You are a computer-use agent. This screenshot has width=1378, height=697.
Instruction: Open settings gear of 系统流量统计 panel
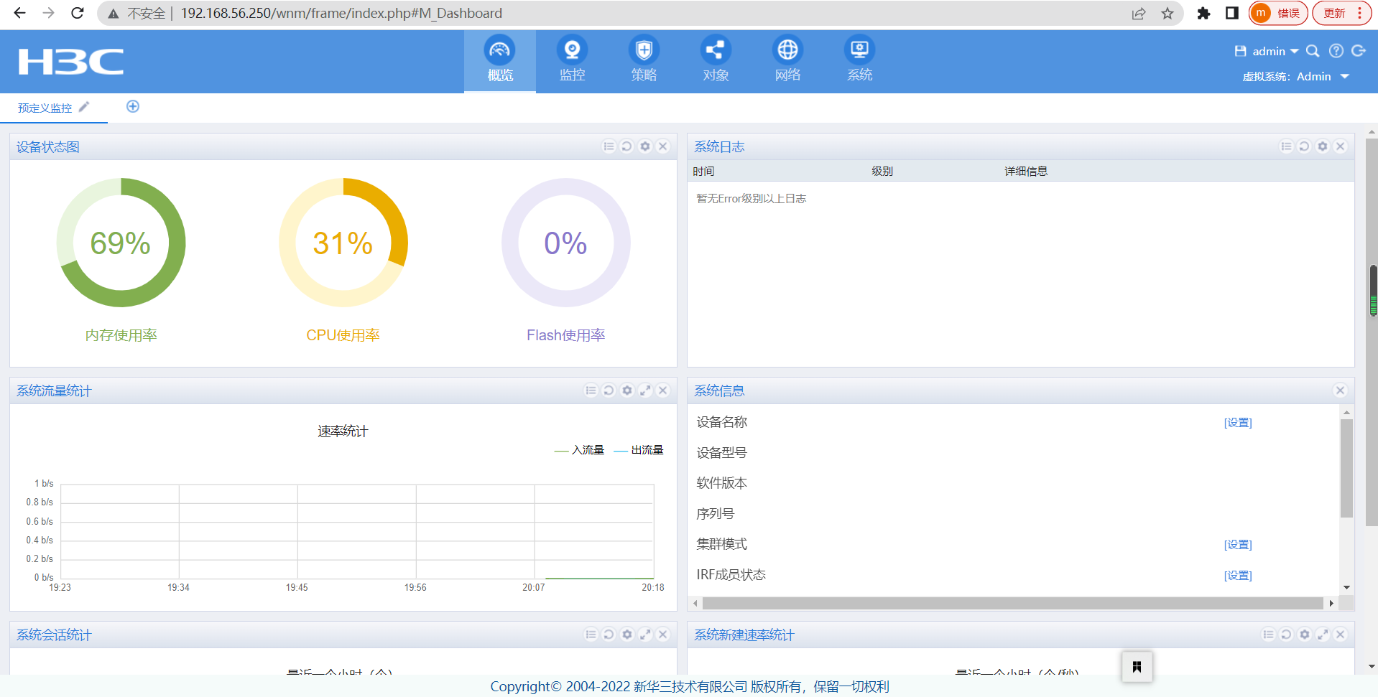coord(627,390)
